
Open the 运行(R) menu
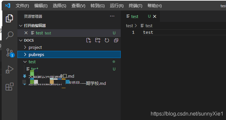[116, 6]
